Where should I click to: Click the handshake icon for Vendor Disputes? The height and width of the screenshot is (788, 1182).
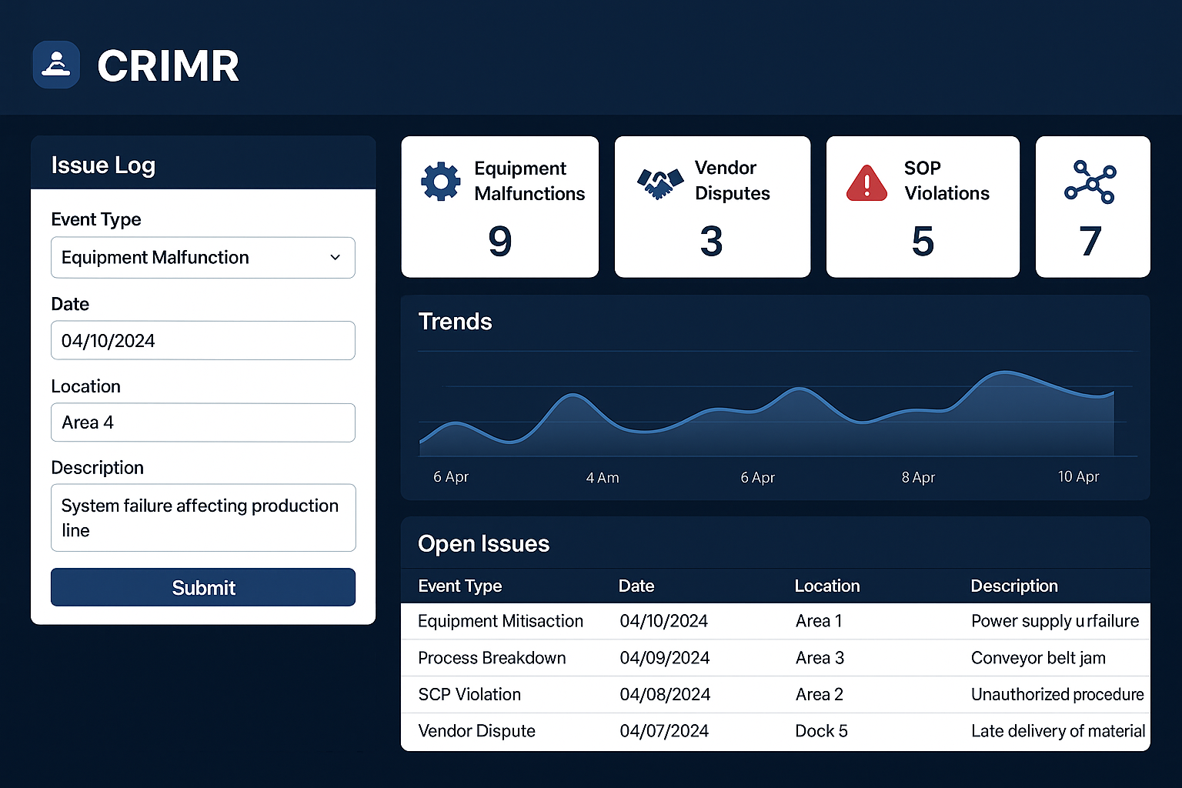click(x=660, y=183)
